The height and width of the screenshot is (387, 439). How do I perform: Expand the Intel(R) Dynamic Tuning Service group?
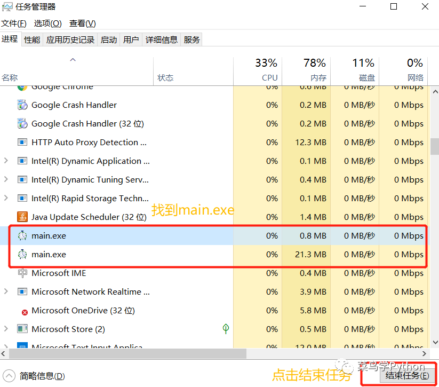click(6, 179)
